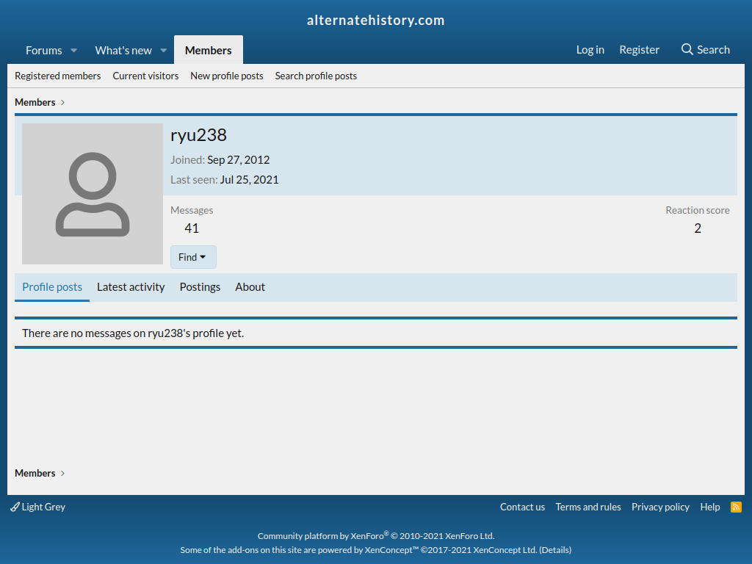Screen dimensions: 752x564
Task: Open Search profile posts link
Action: tap(316, 76)
